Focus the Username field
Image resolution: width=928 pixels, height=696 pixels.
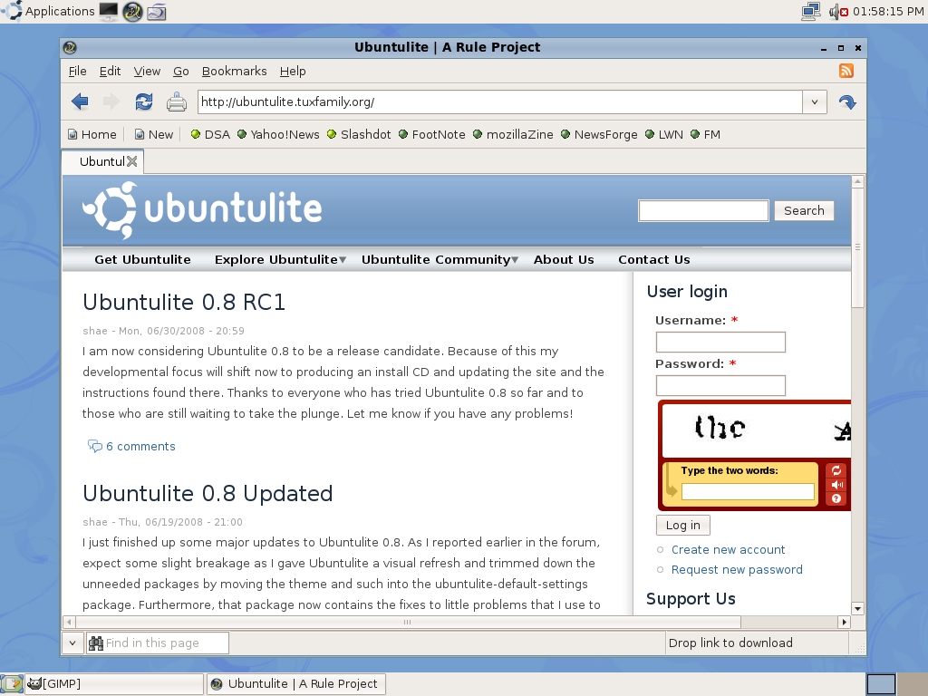(720, 342)
